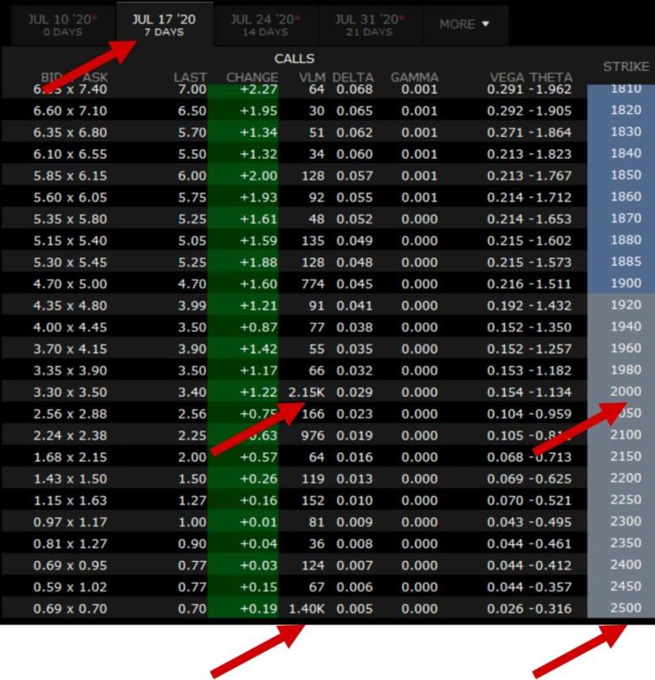Select the 2000 strike price cell

pos(625,391)
